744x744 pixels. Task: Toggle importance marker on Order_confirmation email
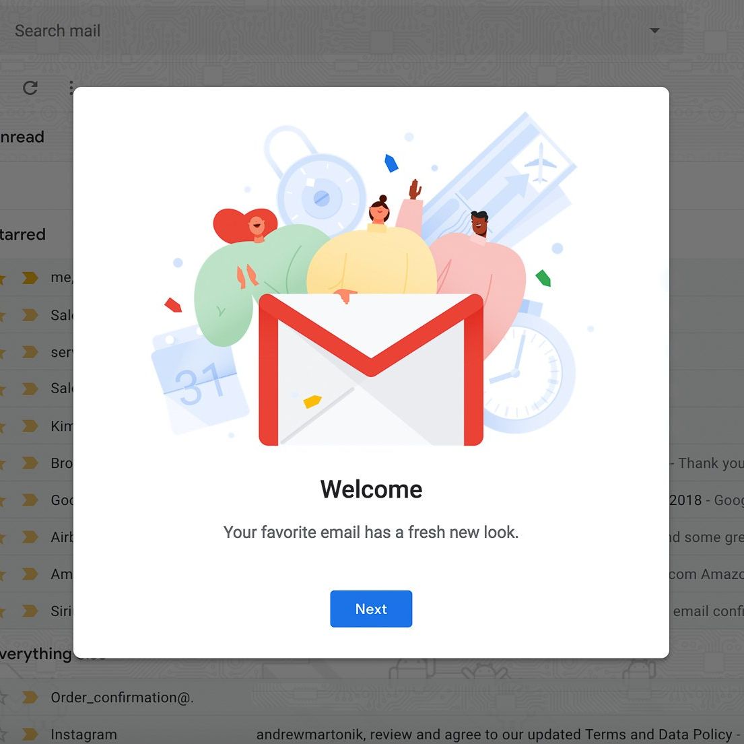30,697
